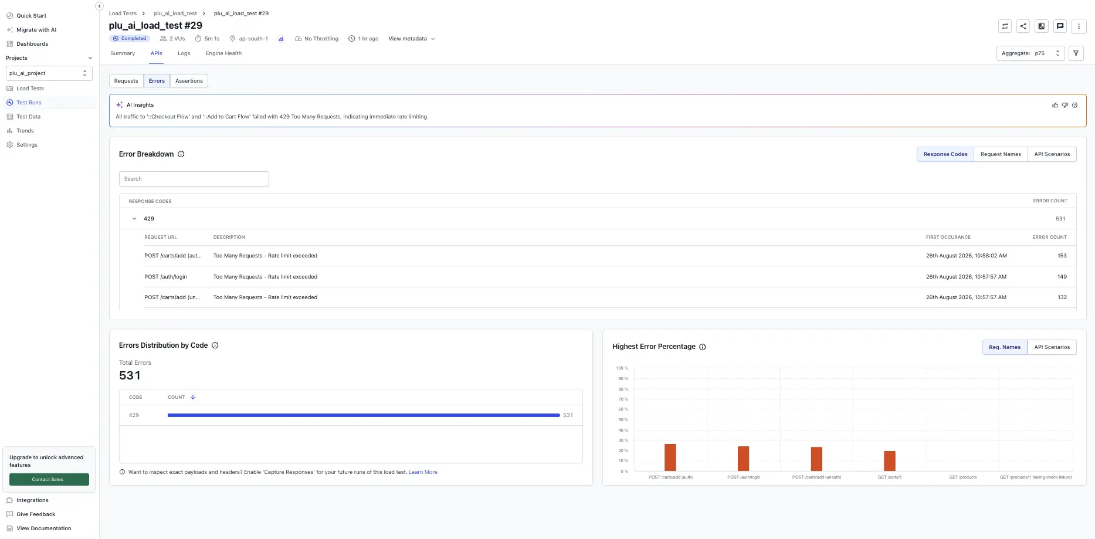Click the re-run test icon button
This screenshot has height=539, width=1095.
pos(1005,26)
